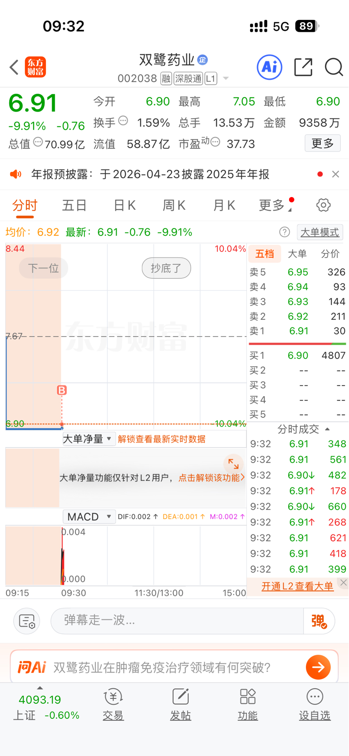Tap the info icon next to 市盈
The width and height of the screenshot is (349, 756).
(216, 142)
